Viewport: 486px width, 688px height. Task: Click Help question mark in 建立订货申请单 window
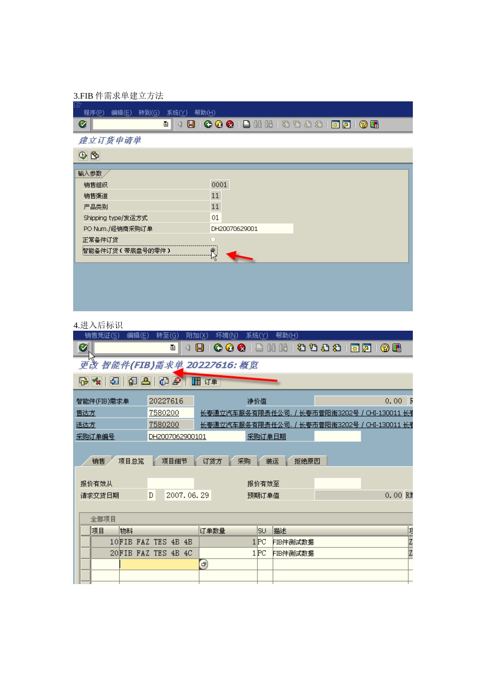(363, 124)
